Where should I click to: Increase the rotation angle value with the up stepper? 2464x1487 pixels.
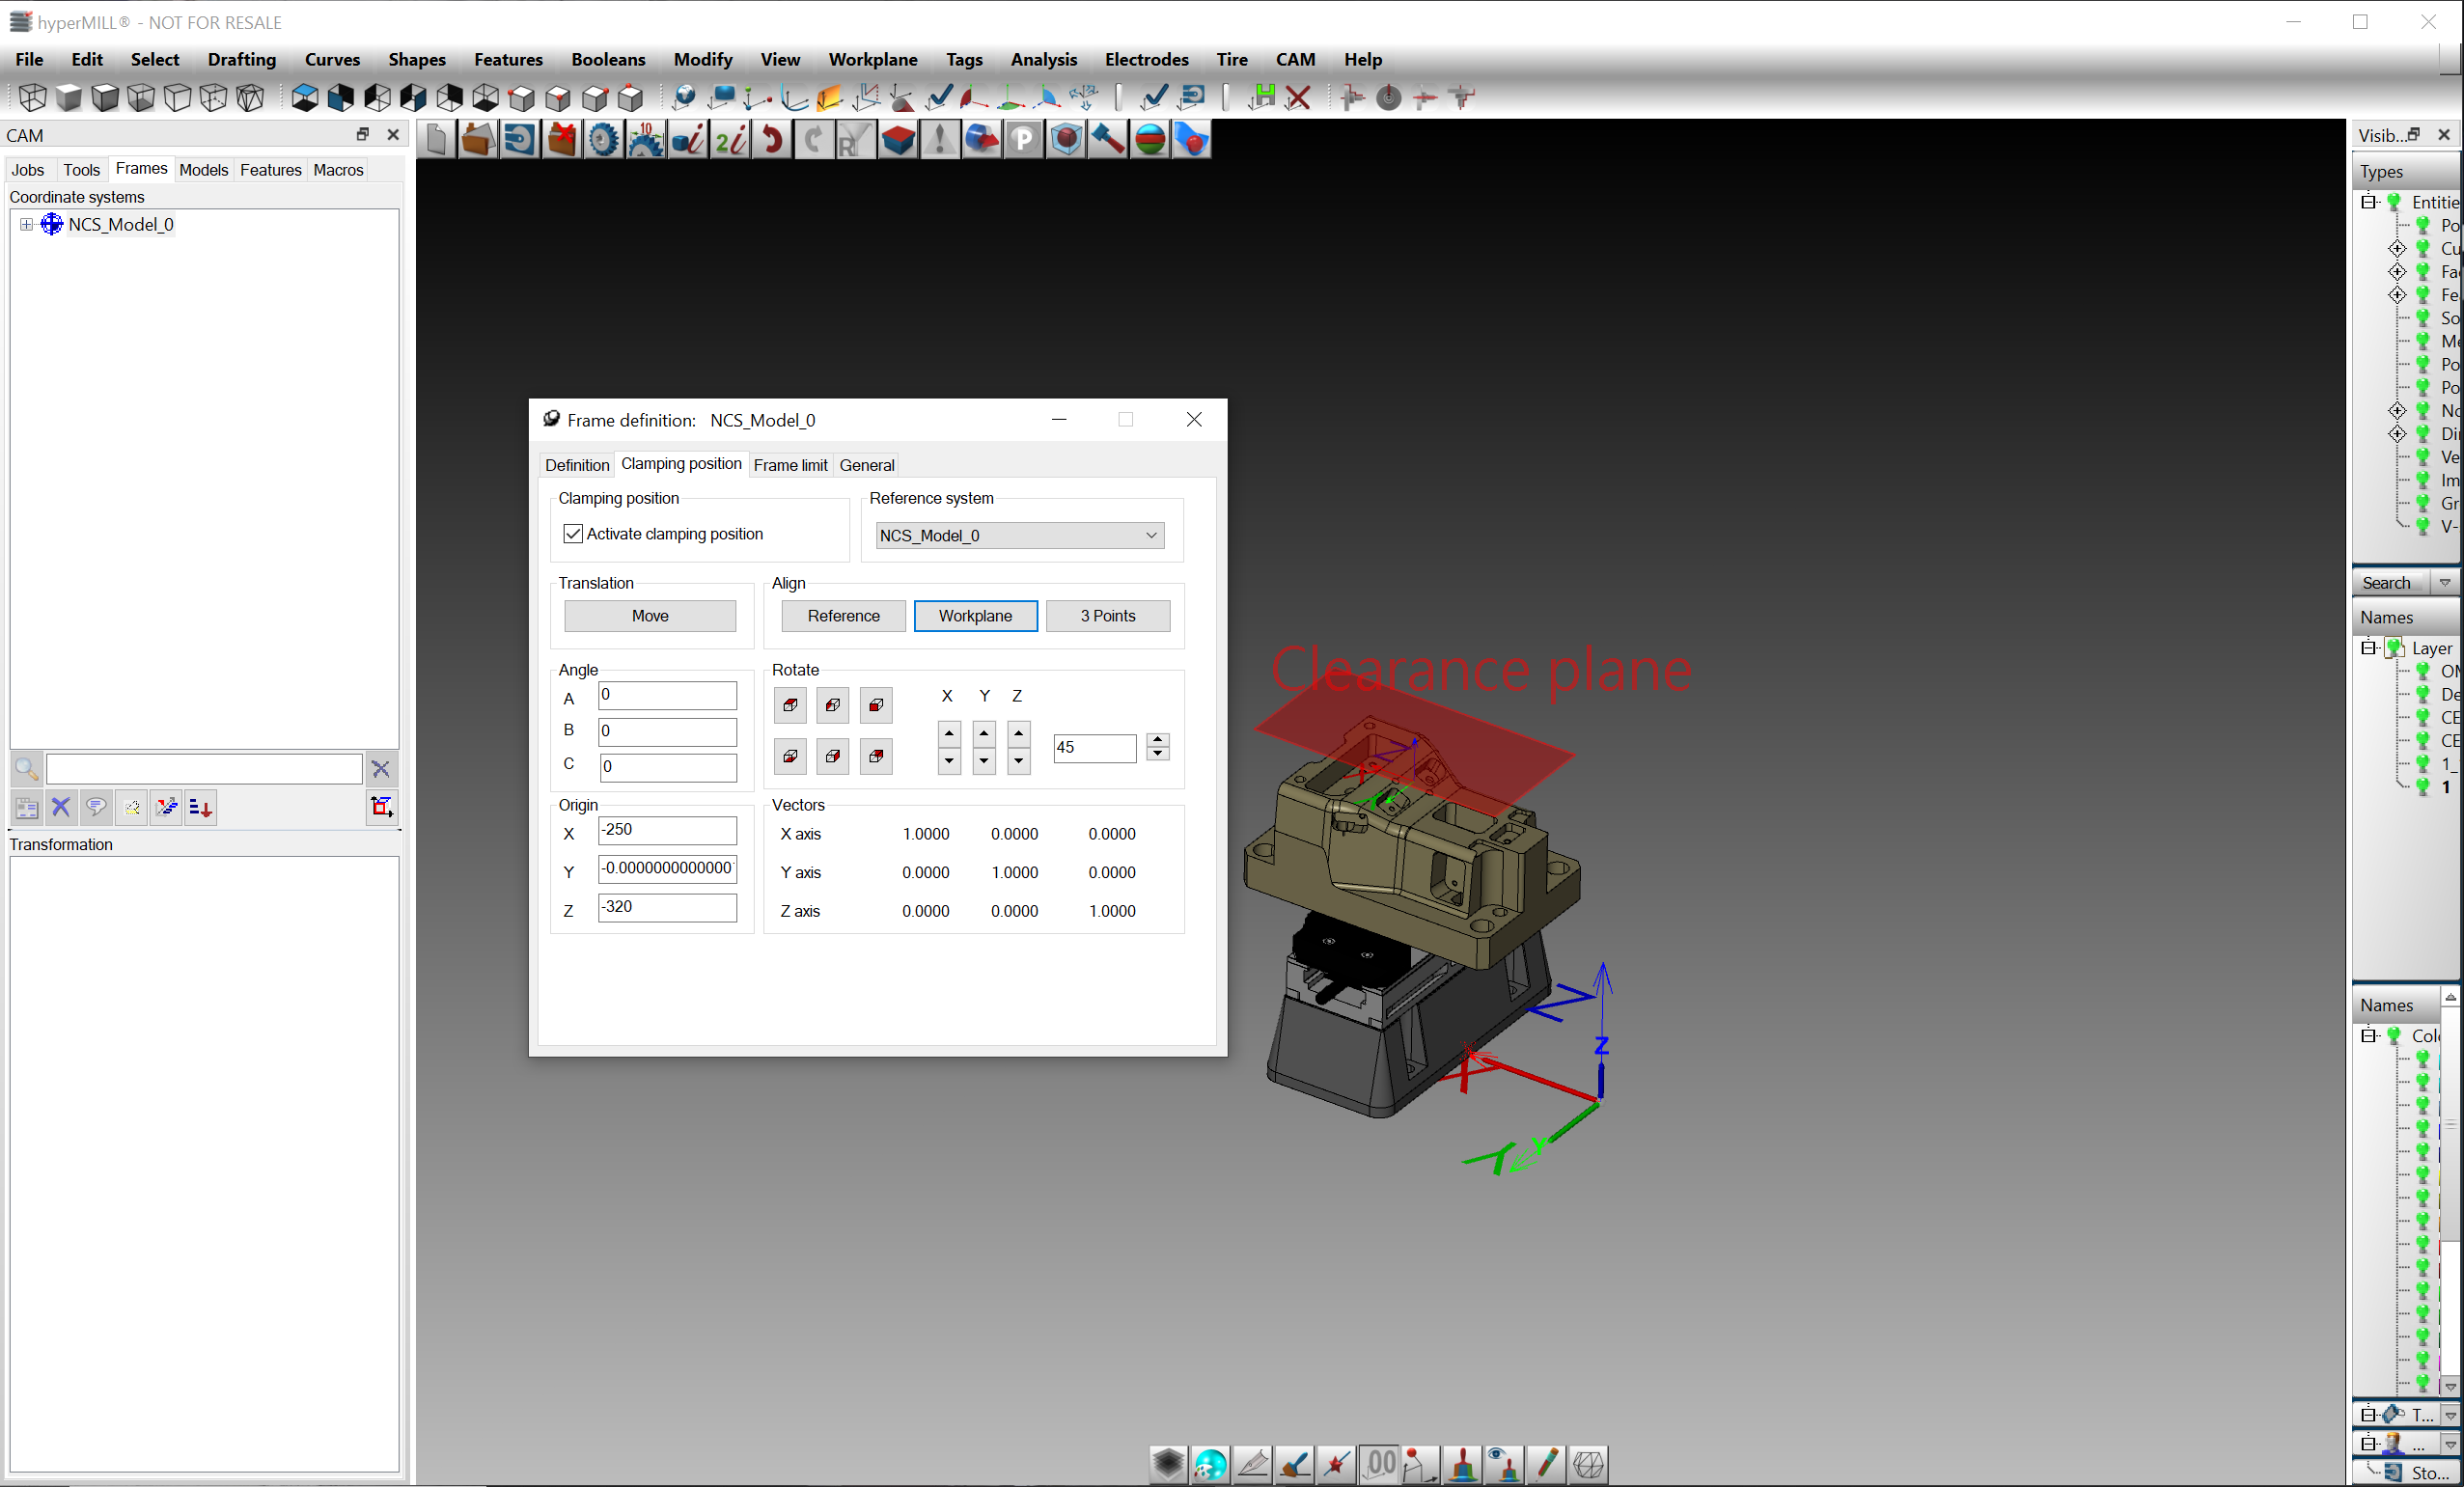click(1157, 740)
